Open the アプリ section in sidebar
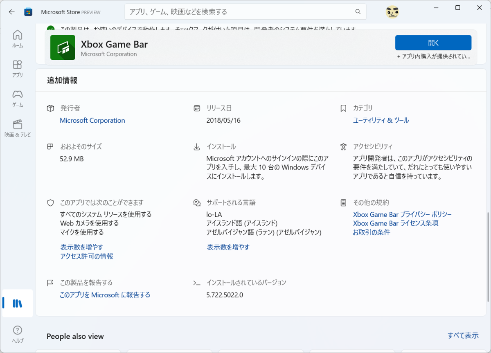Image resolution: width=491 pixels, height=353 pixels. tap(18, 69)
